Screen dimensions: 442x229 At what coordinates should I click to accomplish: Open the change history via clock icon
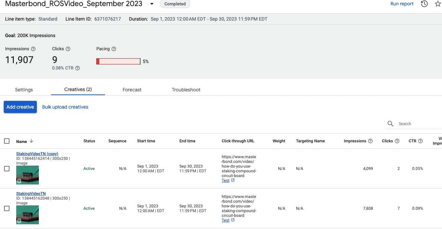coord(424,3)
